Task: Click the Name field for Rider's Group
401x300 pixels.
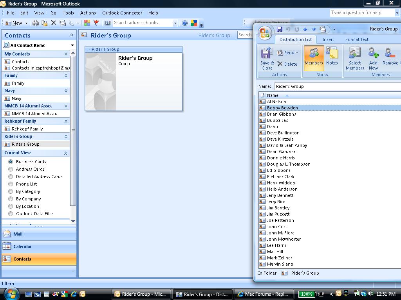Action: pyautogui.click(x=338, y=86)
